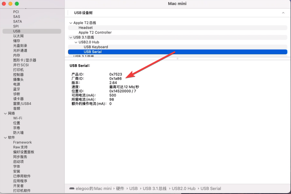The height and width of the screenshot is (194, 291).
Task: Select 图形卡/显示器 in the sidebar
Action: (x=25, y=60)
